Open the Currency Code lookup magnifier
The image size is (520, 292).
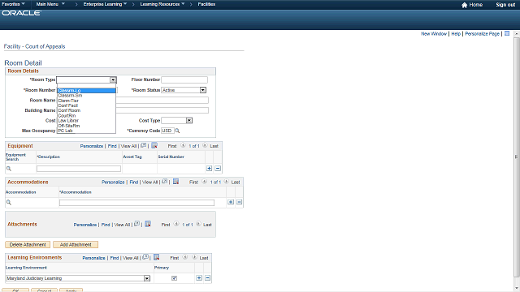click(177, 131)
